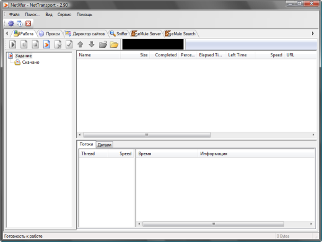The height and width of the screenshot is (242, 322).
Task: Open the Помощь menu
Action: [84, 14]
